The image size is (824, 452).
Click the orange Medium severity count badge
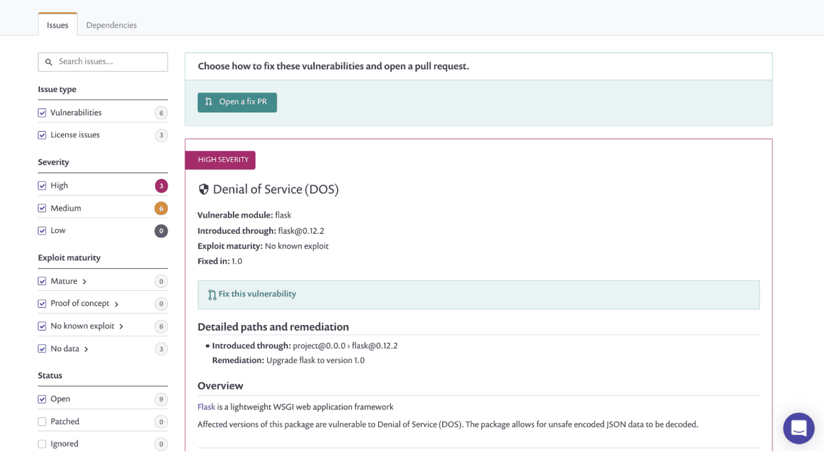pos(161,209)
